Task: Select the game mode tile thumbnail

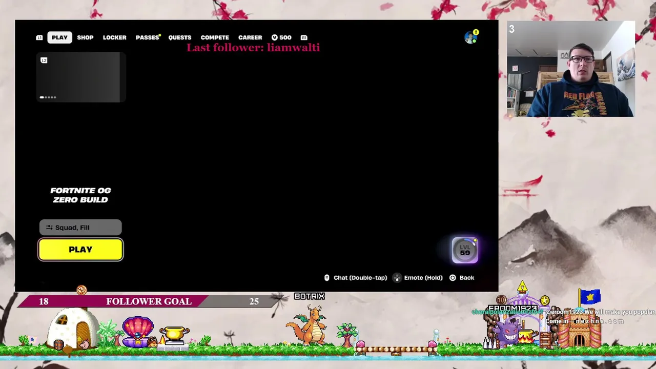Action: 80,77
